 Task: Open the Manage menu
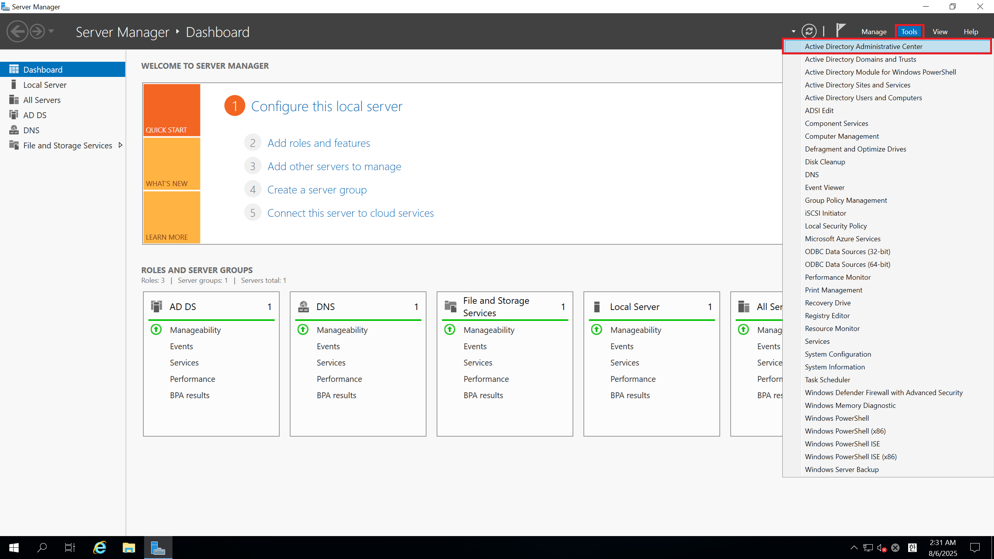pyautogui.click(x=874, y=31)
